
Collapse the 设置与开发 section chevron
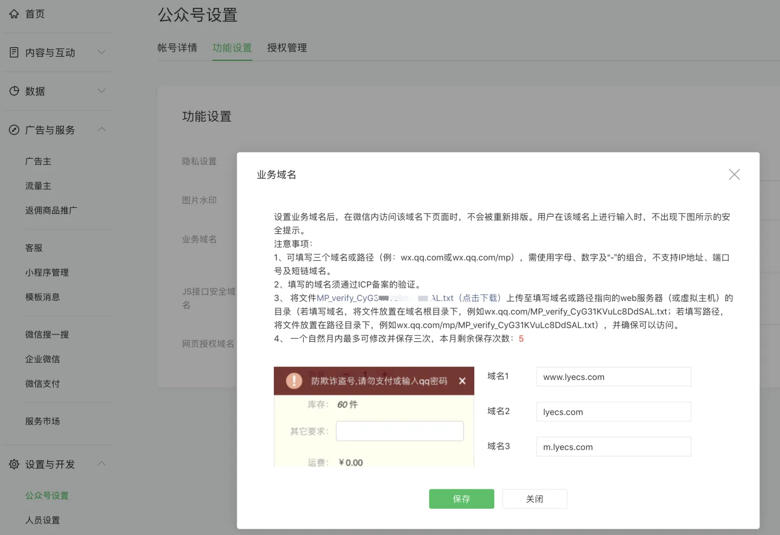coord(102,464)
